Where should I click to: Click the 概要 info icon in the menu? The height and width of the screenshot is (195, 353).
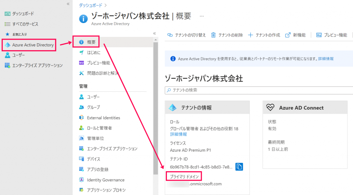[81, 42]
